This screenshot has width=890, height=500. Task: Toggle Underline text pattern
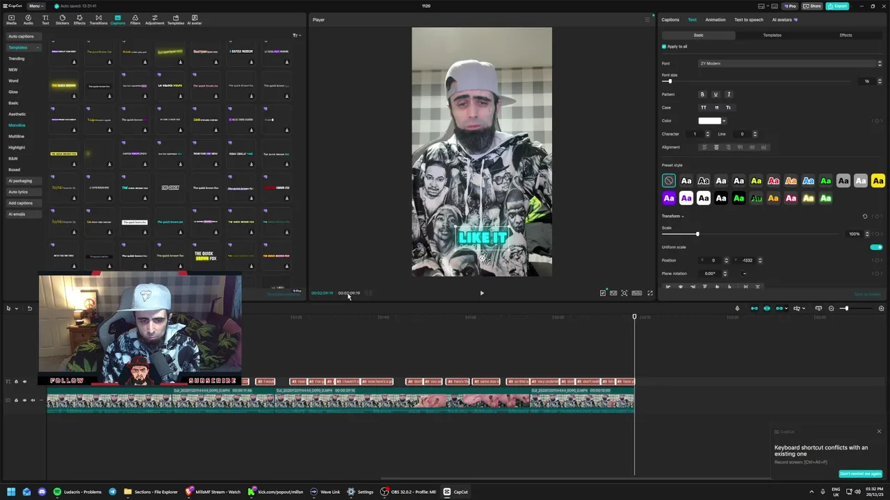click(x=715, y=94)
